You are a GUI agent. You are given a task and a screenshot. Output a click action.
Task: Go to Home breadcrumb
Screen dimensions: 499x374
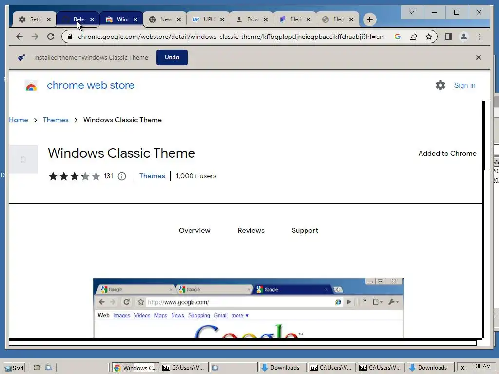(x=19, y=120)
